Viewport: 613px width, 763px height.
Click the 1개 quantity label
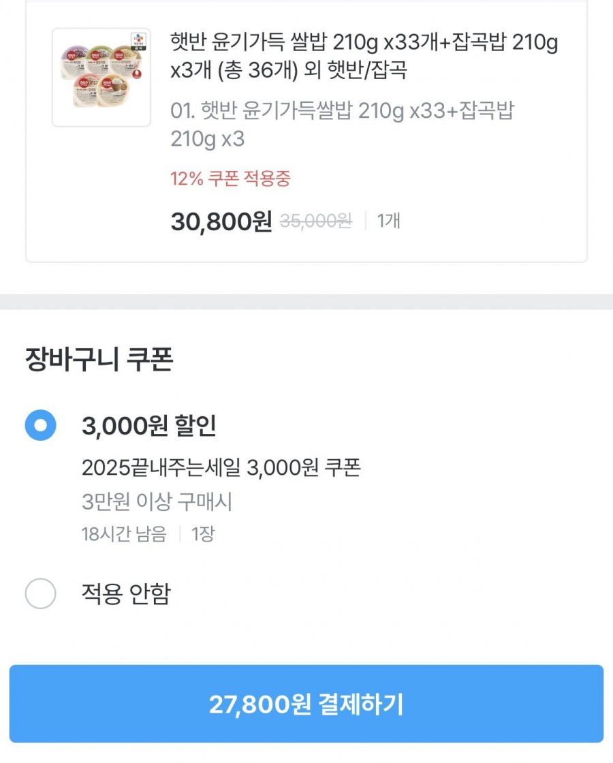[388, 221]
